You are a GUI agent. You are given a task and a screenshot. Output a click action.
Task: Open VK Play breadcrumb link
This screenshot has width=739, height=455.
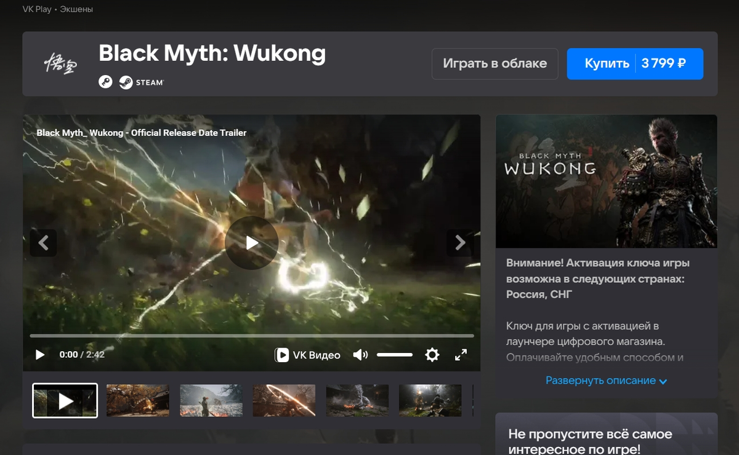click(x=37, y=9)
